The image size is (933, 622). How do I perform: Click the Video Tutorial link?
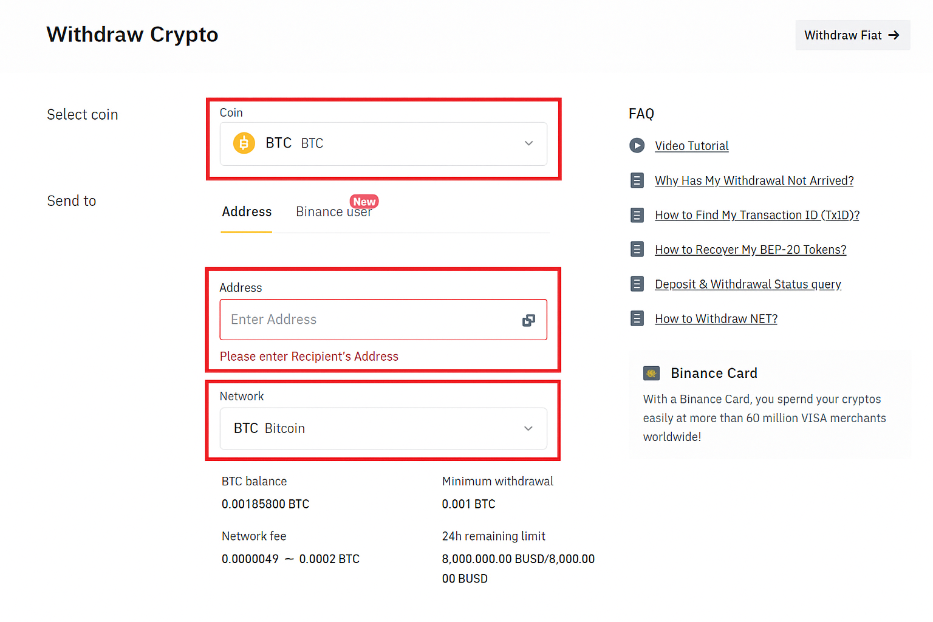[x=691, y=146]
